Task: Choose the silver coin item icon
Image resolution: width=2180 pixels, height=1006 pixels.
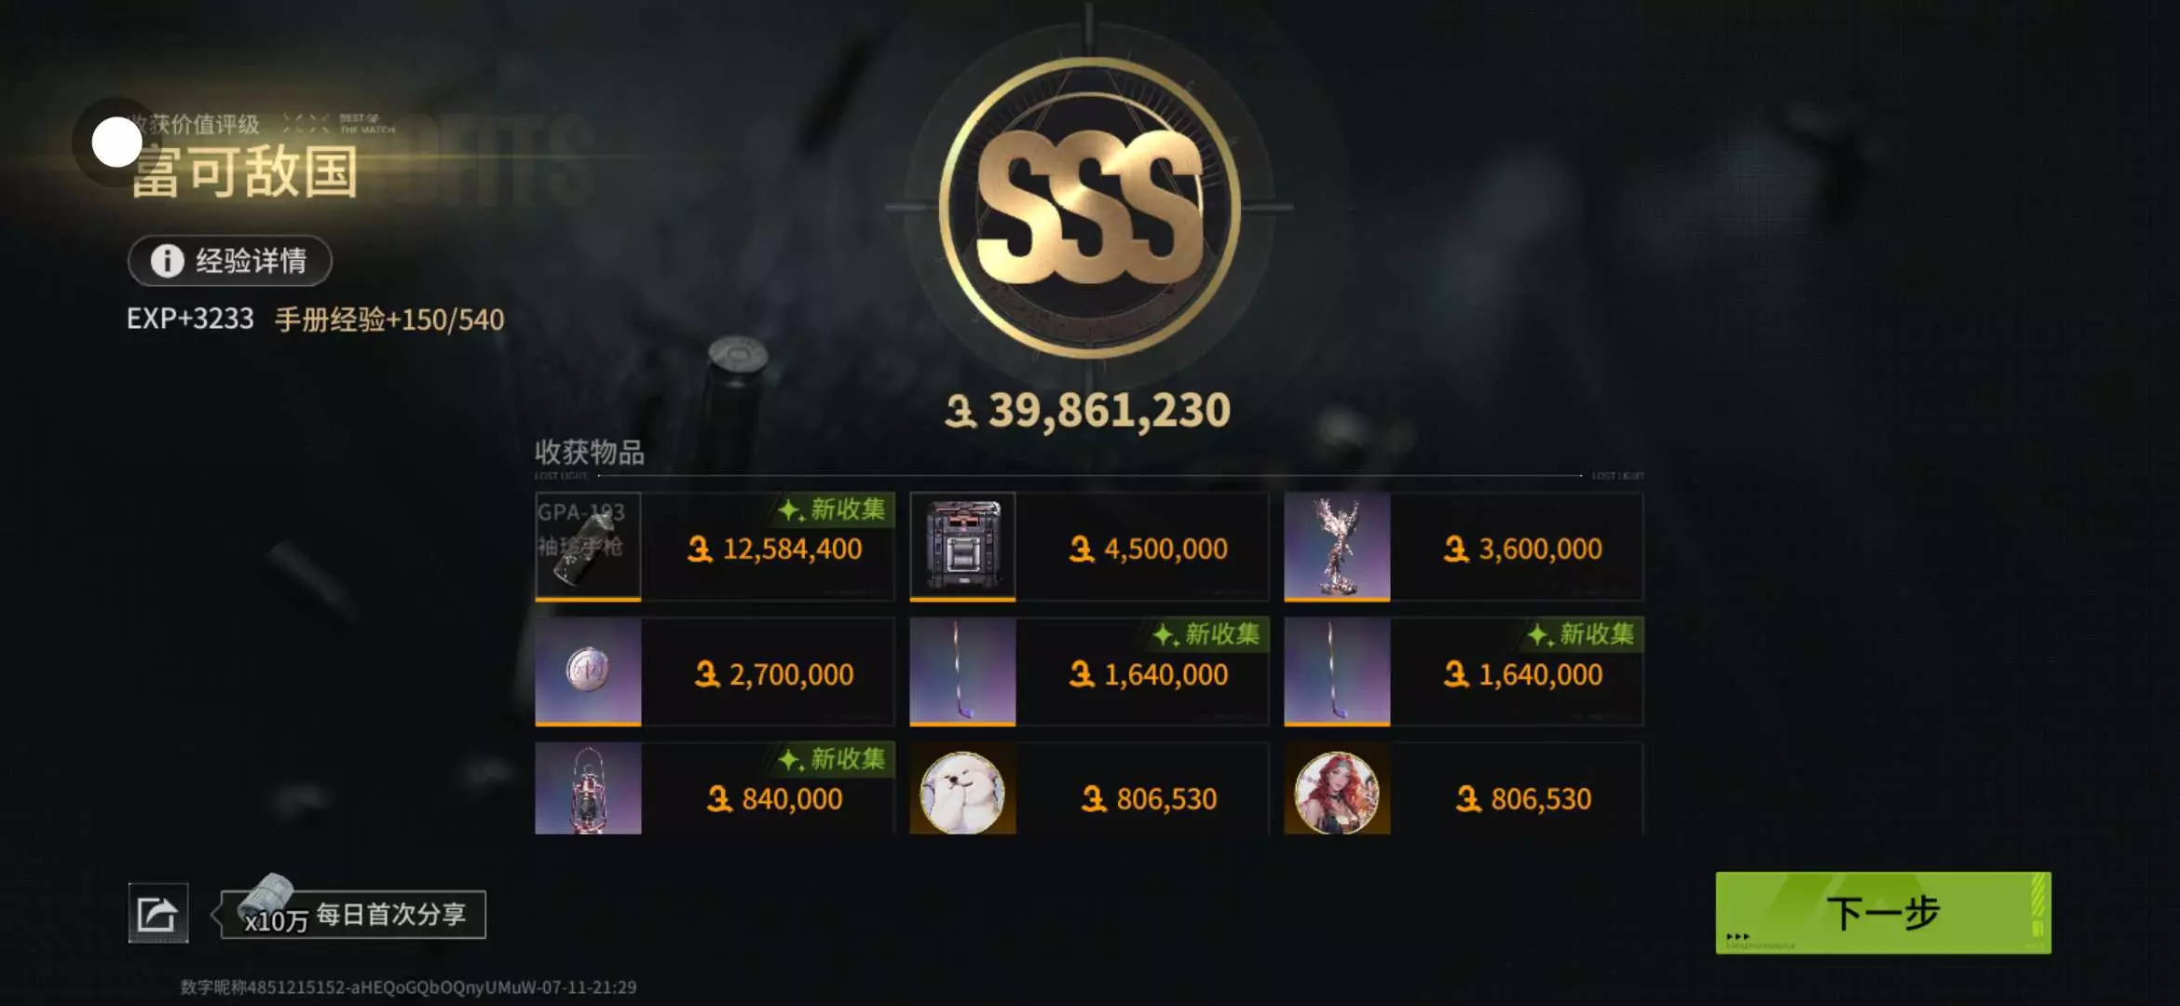Action: coord(588,672)
